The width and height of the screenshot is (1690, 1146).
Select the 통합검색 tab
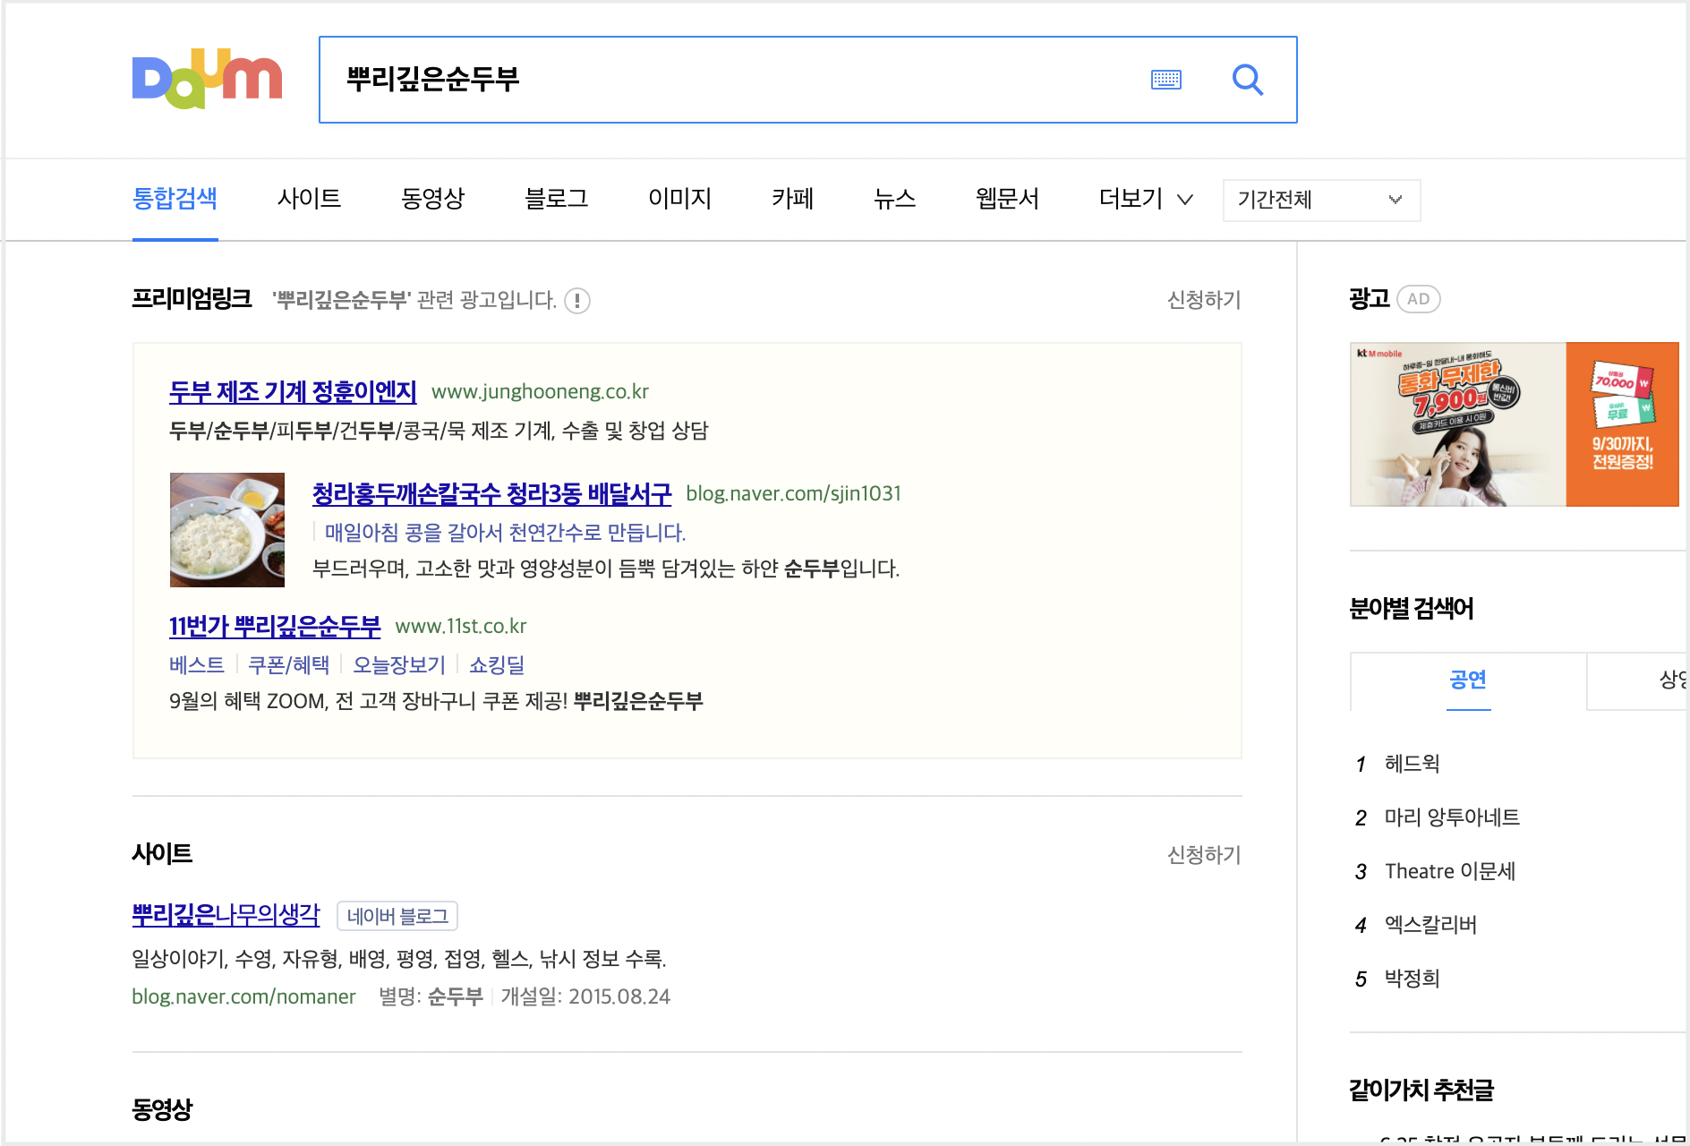coord(175,198)
